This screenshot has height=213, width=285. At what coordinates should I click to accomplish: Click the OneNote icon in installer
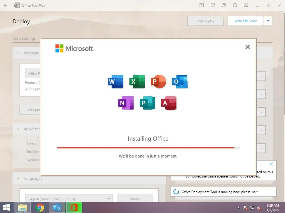point(126,103)
